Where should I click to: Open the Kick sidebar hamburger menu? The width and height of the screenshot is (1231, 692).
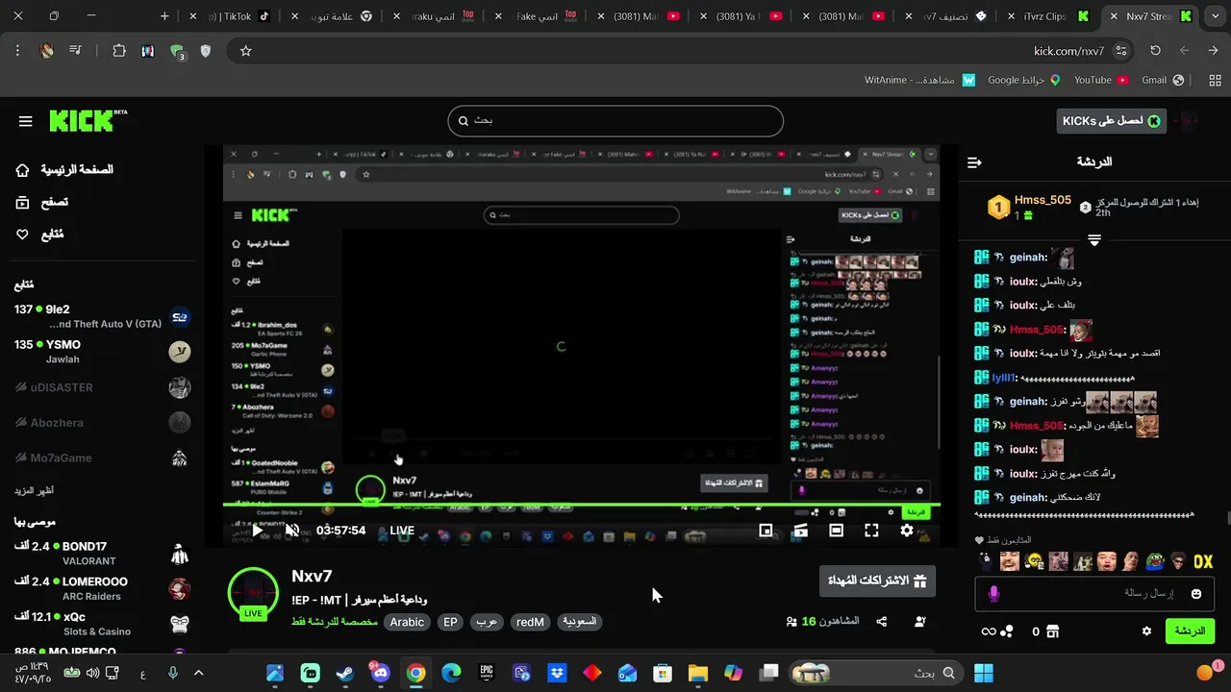click(x=26, y=121)
